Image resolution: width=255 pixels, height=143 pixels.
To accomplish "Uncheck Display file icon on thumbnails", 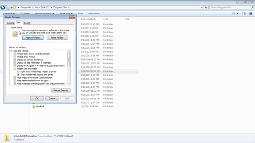I will tap(15, 60).
